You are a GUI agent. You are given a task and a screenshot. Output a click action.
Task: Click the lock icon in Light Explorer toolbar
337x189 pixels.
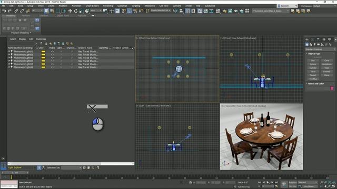coord(46,44)
